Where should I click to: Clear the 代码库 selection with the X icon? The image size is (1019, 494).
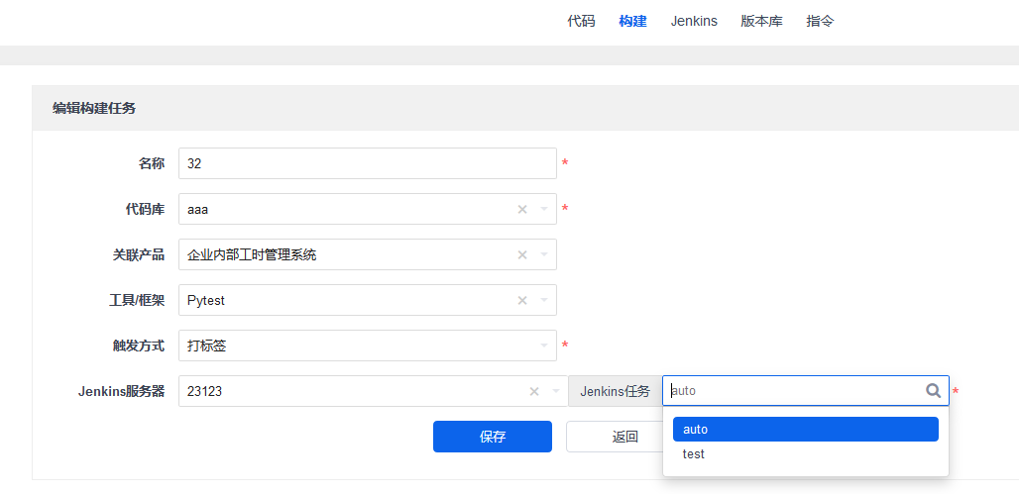522,209
